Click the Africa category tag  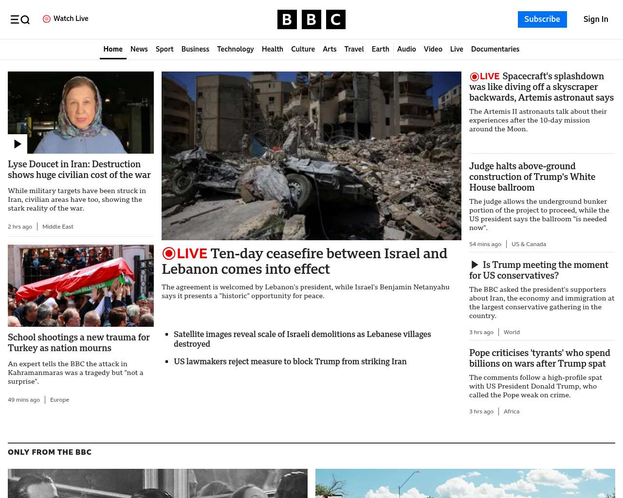click(512, 411)
